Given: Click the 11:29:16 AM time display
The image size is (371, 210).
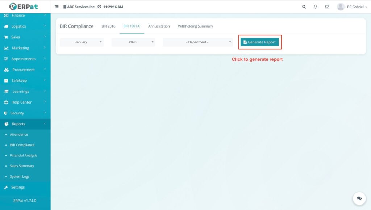Looking at the screenshot, I should [113, 7].
